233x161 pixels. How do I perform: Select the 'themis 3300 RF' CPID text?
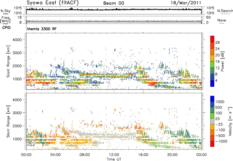(x=42, y=29)
